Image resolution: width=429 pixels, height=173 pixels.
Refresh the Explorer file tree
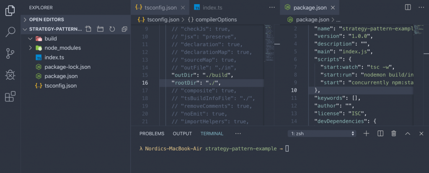pyautogui.click(x=112, y=29)
